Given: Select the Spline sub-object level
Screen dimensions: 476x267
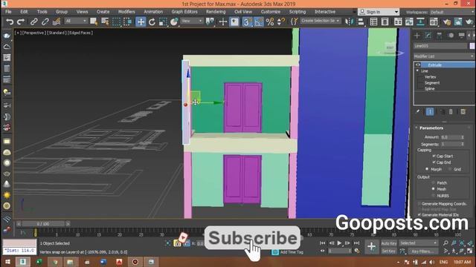Looking at the screenshot, I should (x=430, y=89).
